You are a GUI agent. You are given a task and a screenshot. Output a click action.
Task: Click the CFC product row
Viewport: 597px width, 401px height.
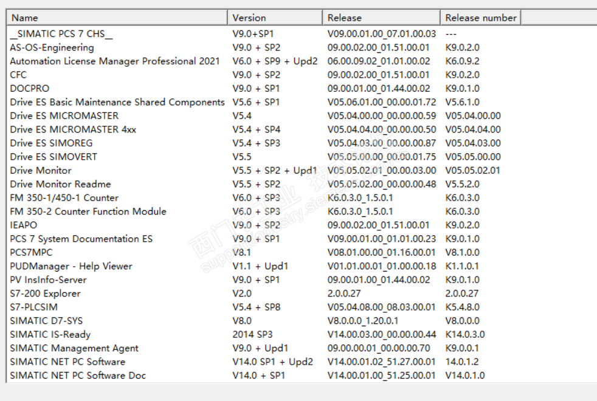(18, 75)
